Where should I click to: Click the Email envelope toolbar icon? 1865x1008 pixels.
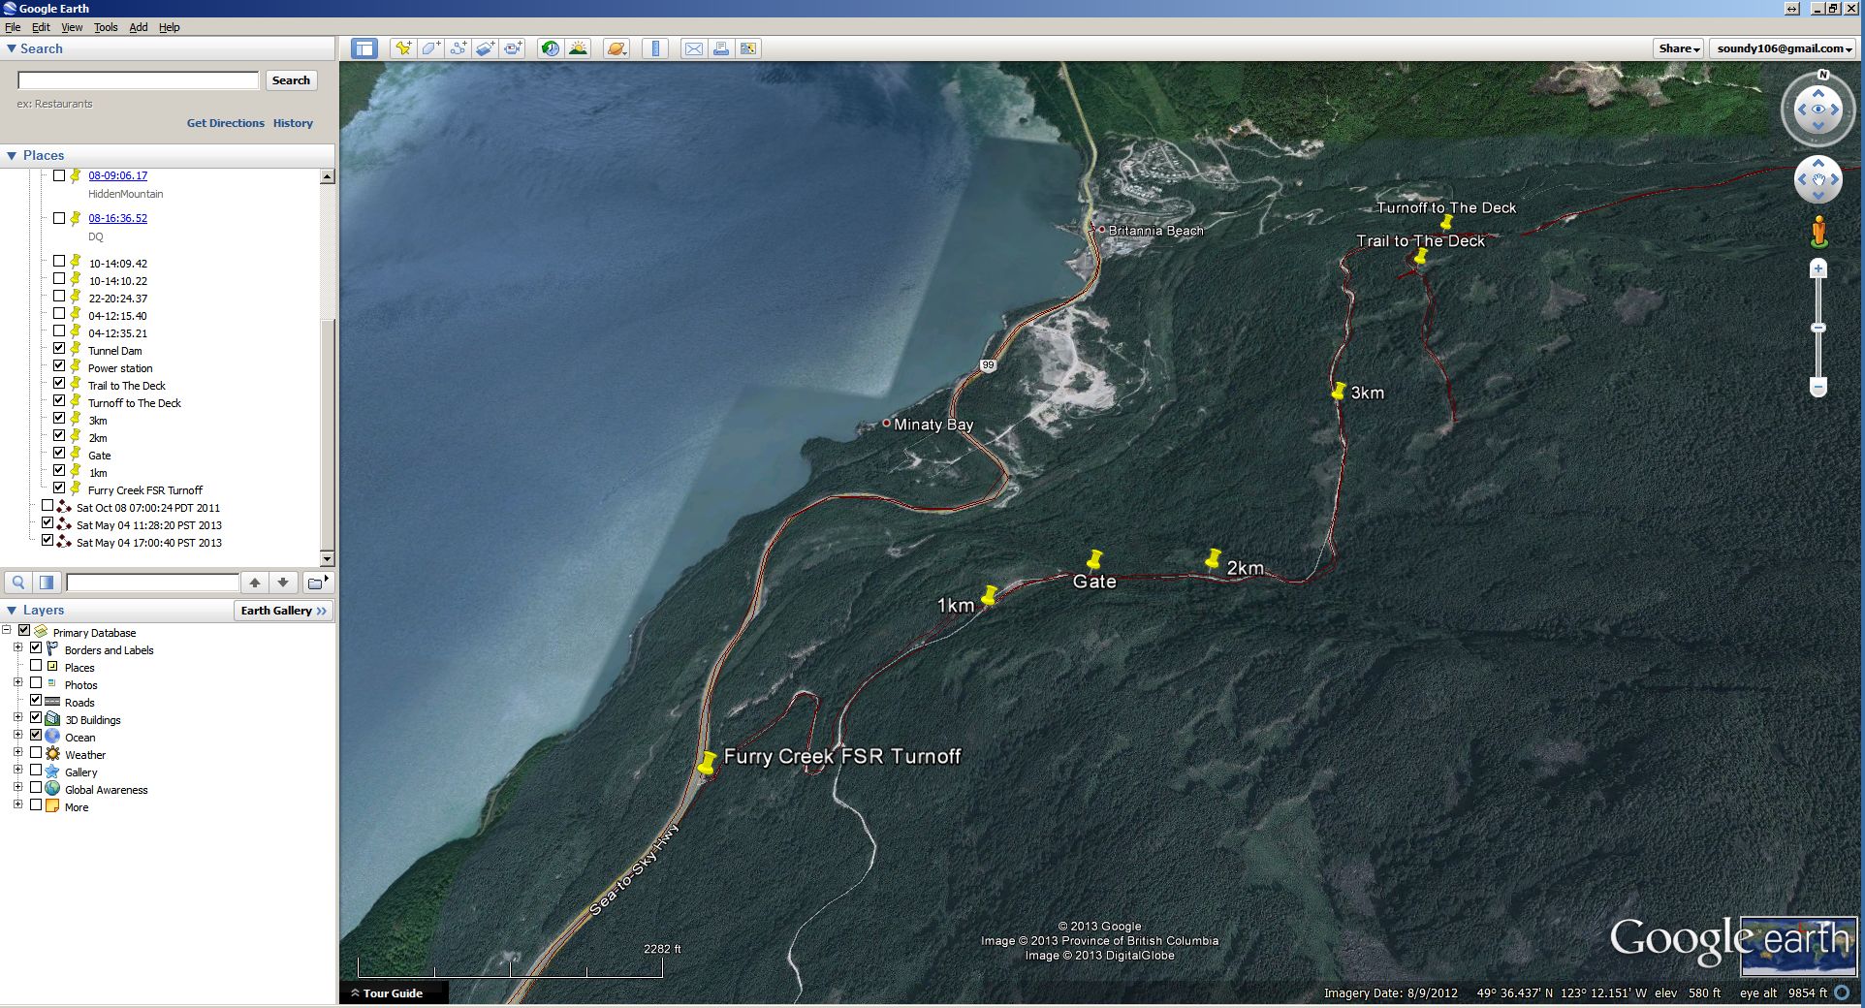694,48
